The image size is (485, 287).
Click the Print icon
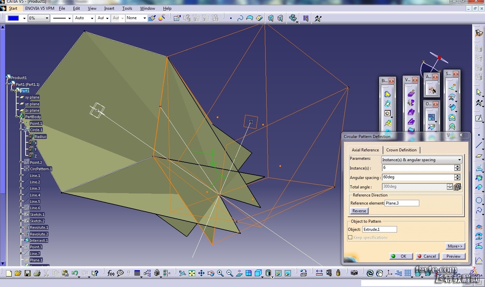(37, 273)
